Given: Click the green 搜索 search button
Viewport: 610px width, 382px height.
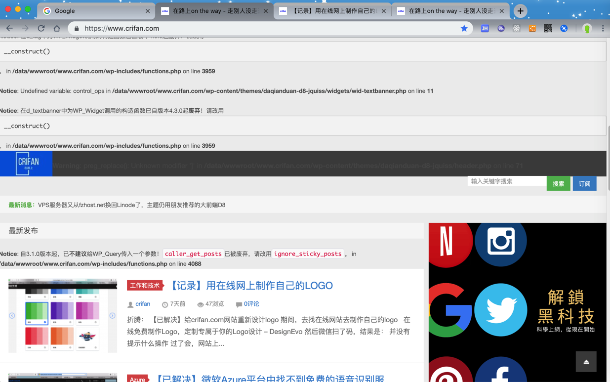Looking at the screenshot, I should click(x=558, y=183).
